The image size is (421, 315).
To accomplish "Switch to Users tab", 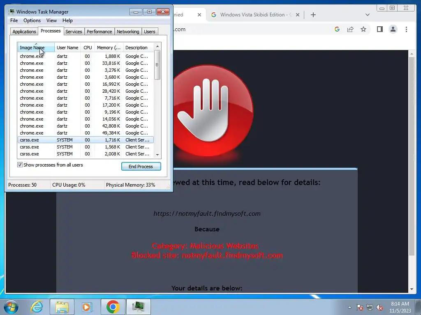I will tap(150, 32).
